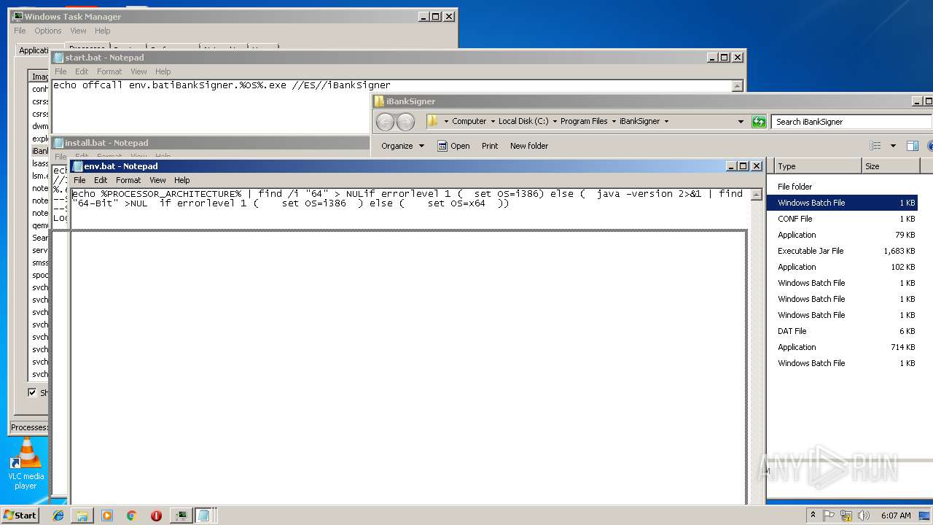The width and height of the screenshot is (933, 525).
Task: Launch Windows Media Player from taskbar
Action: (107, 516)
